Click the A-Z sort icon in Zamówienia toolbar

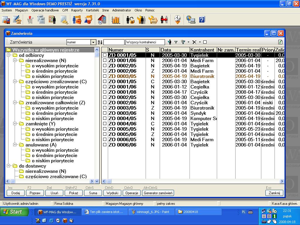pyautogui.click(x=100, y=42)
